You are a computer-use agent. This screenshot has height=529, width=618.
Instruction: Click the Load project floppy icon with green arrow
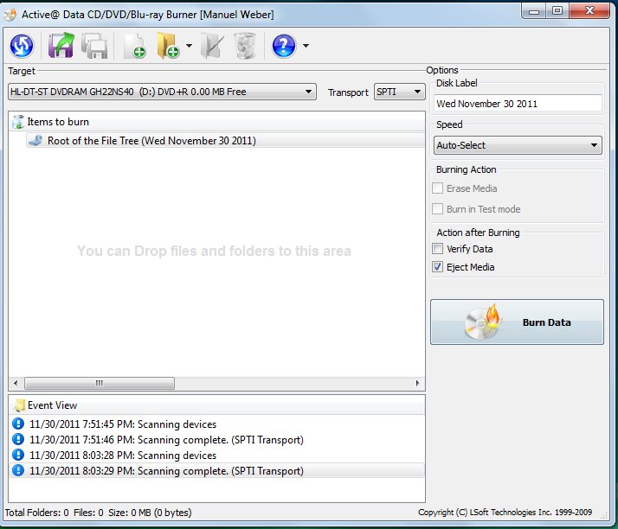[61, 46]
